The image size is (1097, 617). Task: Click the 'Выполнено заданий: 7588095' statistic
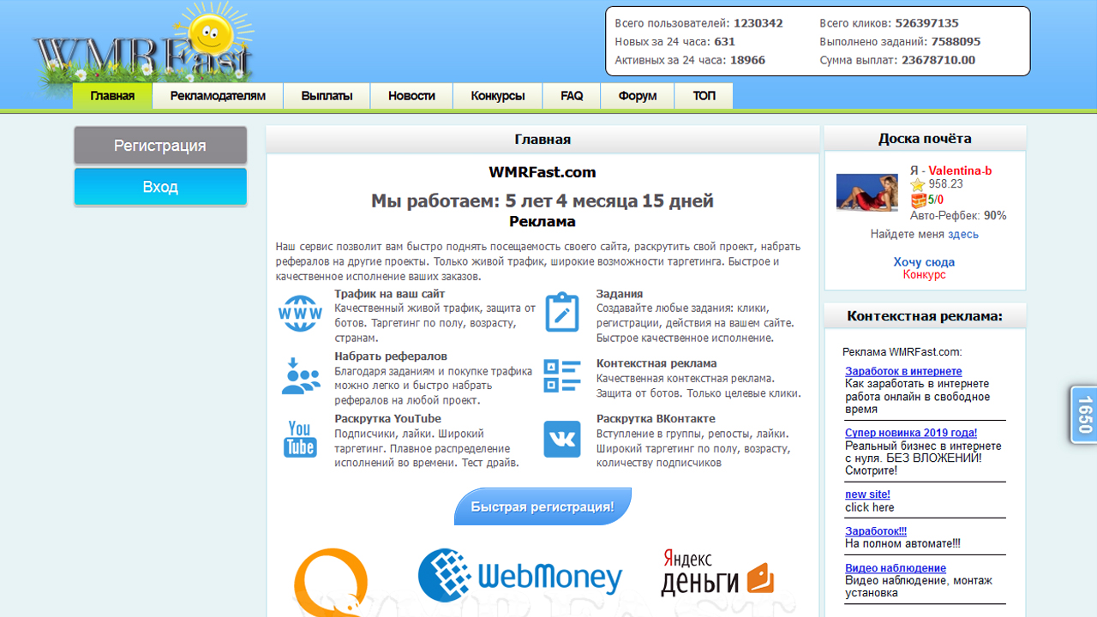(x=900, y=41)
